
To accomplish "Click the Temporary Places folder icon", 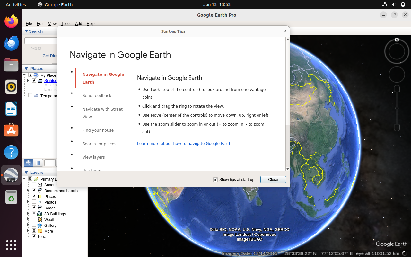I will tap(36, 96).
